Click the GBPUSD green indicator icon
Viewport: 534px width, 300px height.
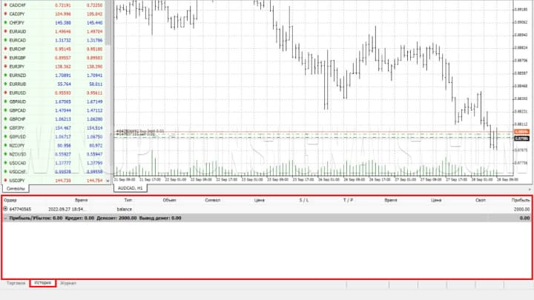coord(5,136)
